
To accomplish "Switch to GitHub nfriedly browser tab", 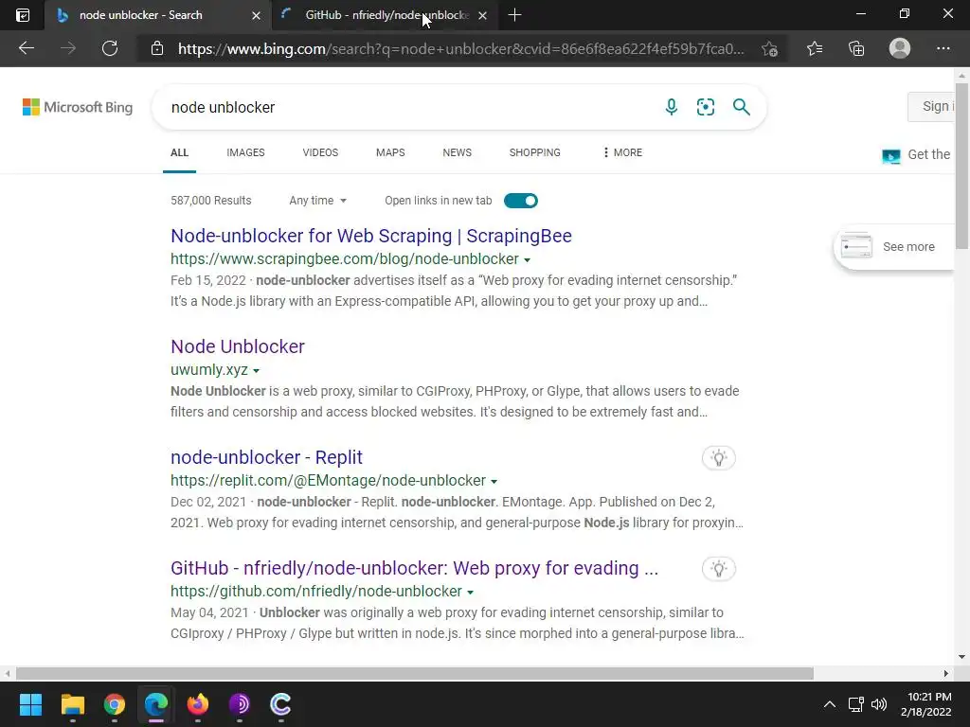I will click(384, 15).
